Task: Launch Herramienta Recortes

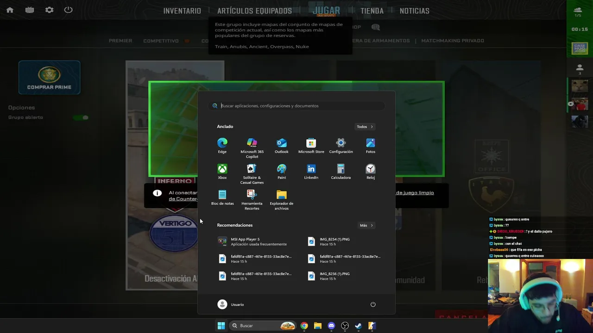Action: [252, 200]
